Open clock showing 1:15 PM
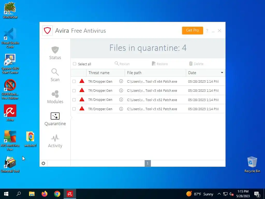The image size is (265, 199). 243,194
